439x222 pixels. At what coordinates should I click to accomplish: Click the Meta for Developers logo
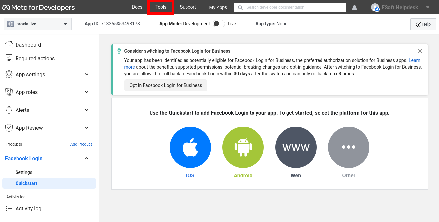pyautogui.click(x=39, y=7)
